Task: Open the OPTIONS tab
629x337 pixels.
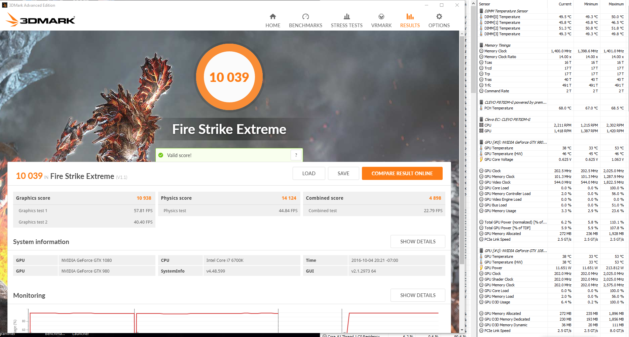Action: [x=439, y=21]
